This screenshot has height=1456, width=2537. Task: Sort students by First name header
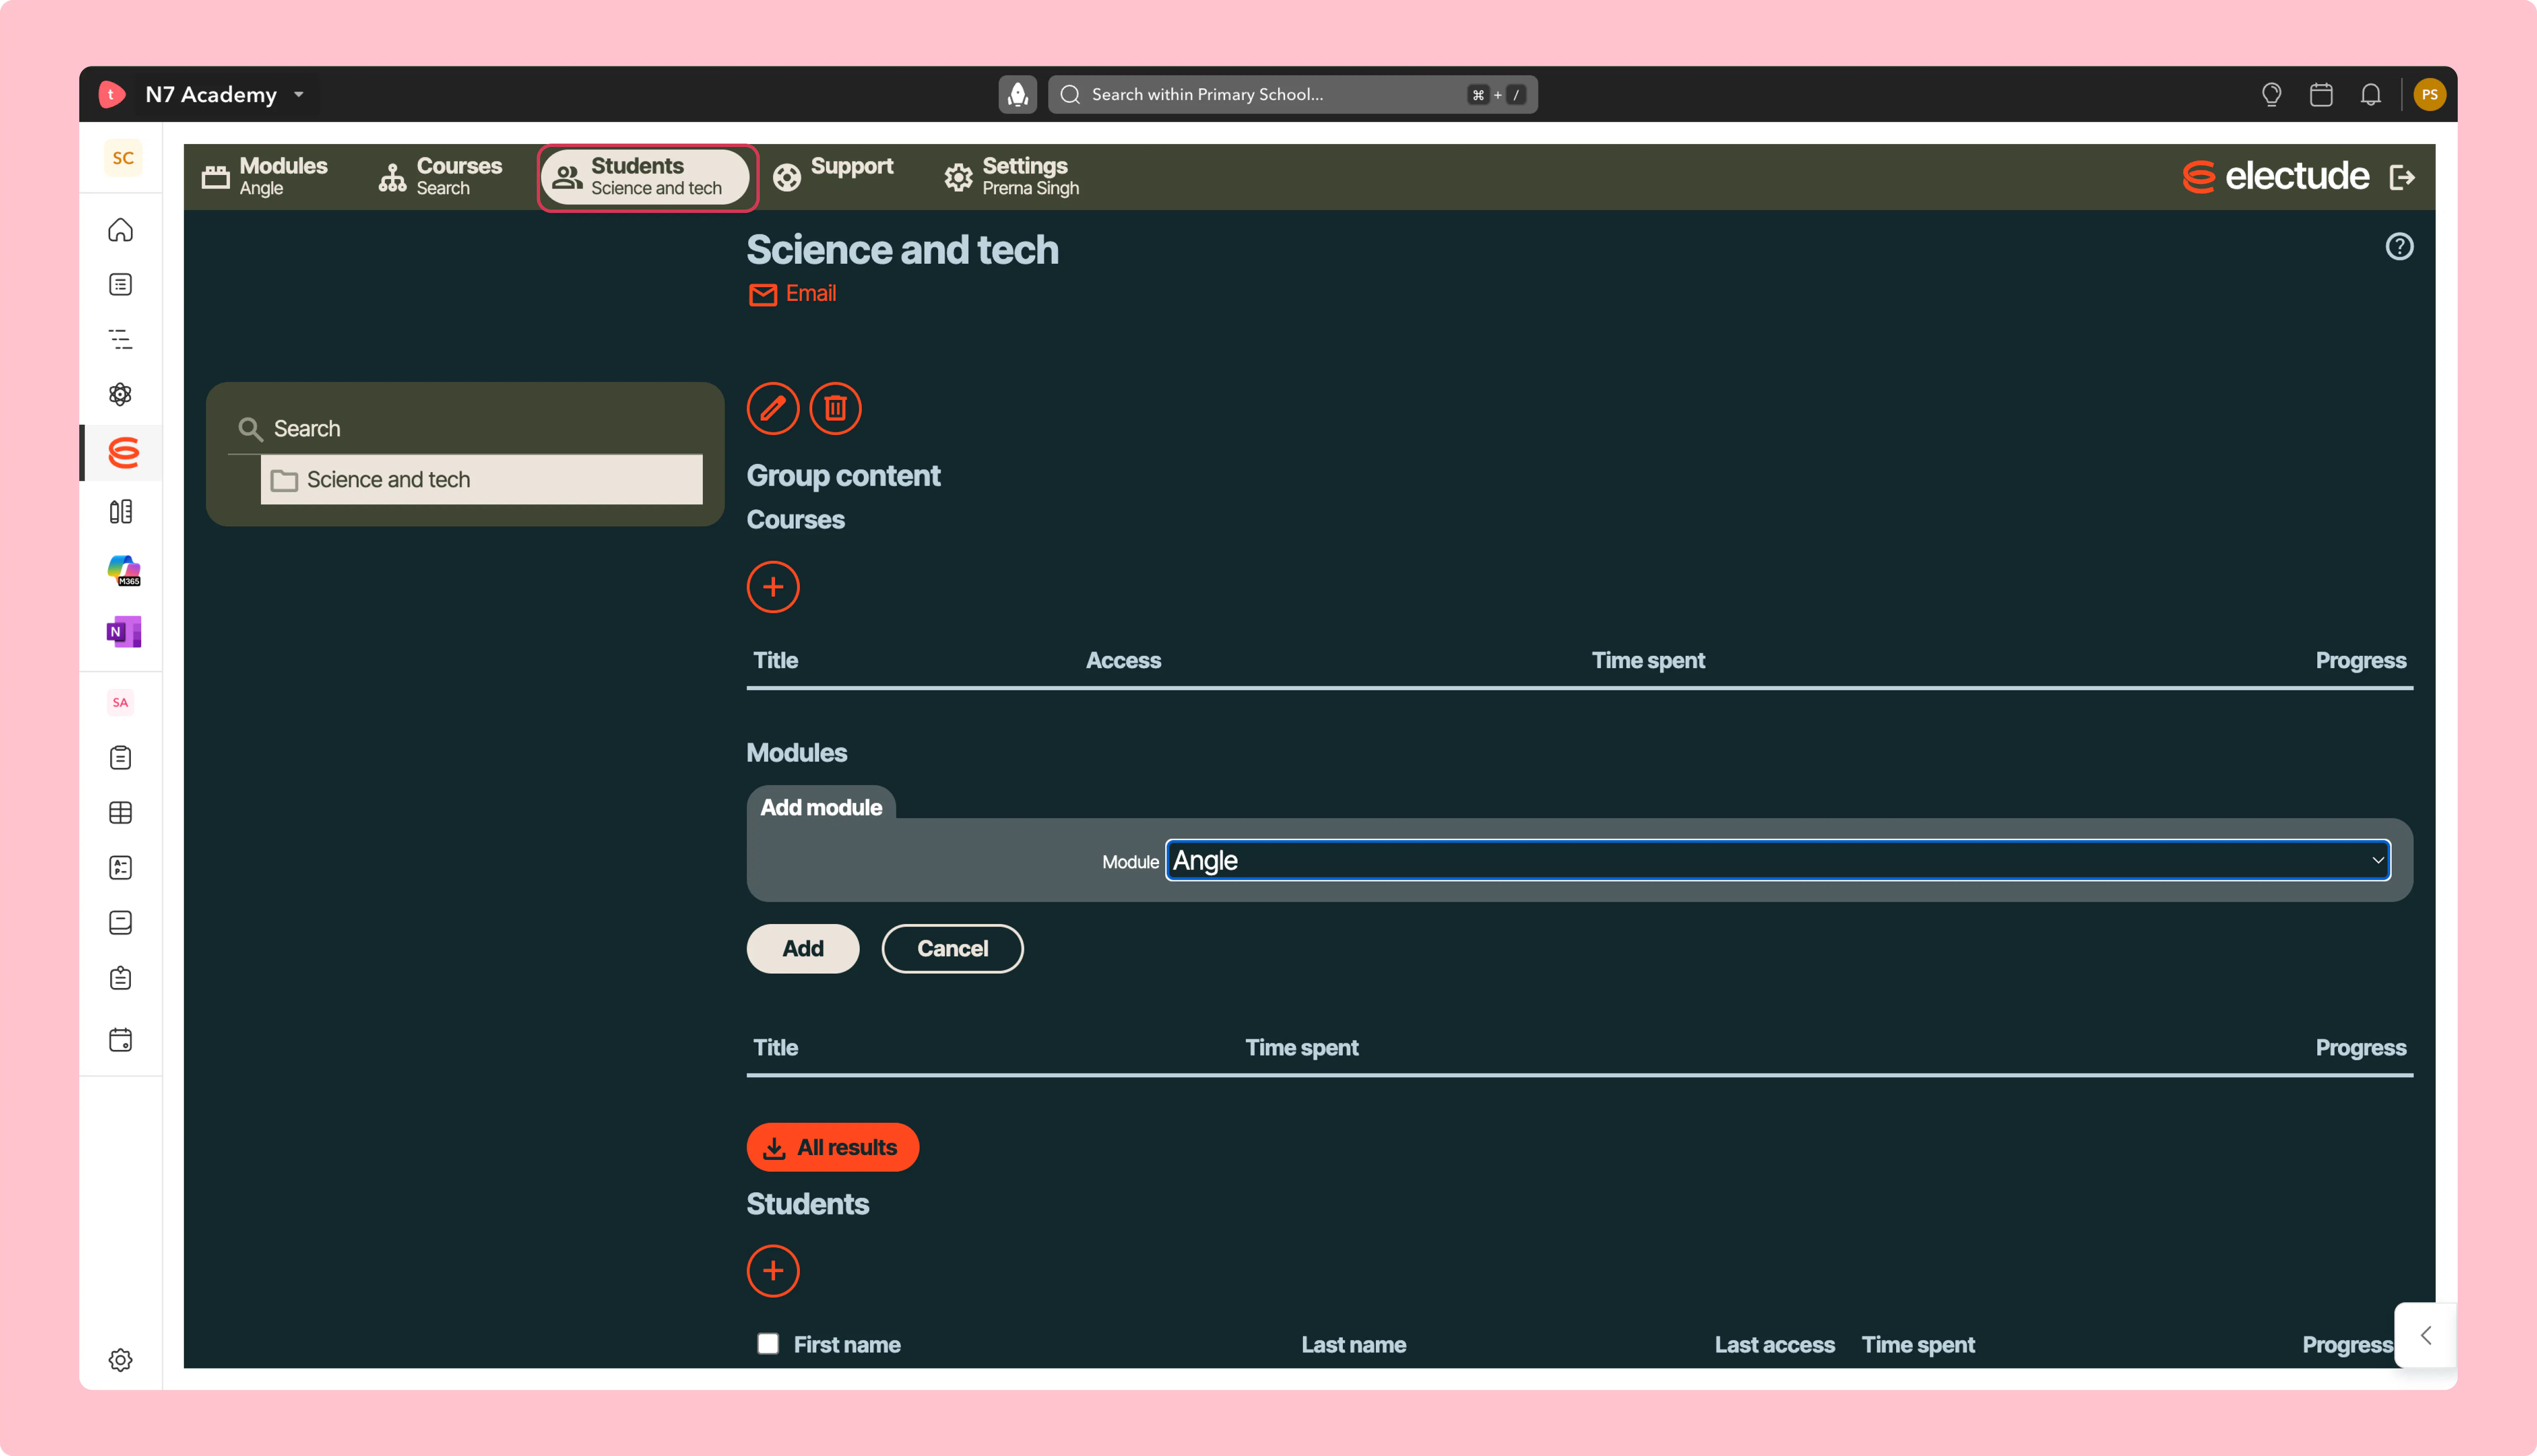pos(846,1344)
